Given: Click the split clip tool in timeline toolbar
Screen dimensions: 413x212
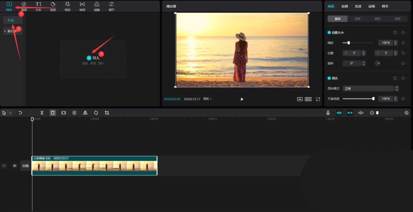Looking at the screenshot, I should 42,113.
